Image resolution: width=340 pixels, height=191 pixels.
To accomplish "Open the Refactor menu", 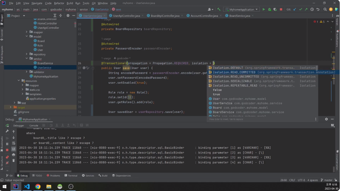I will [x=59, y=3].
